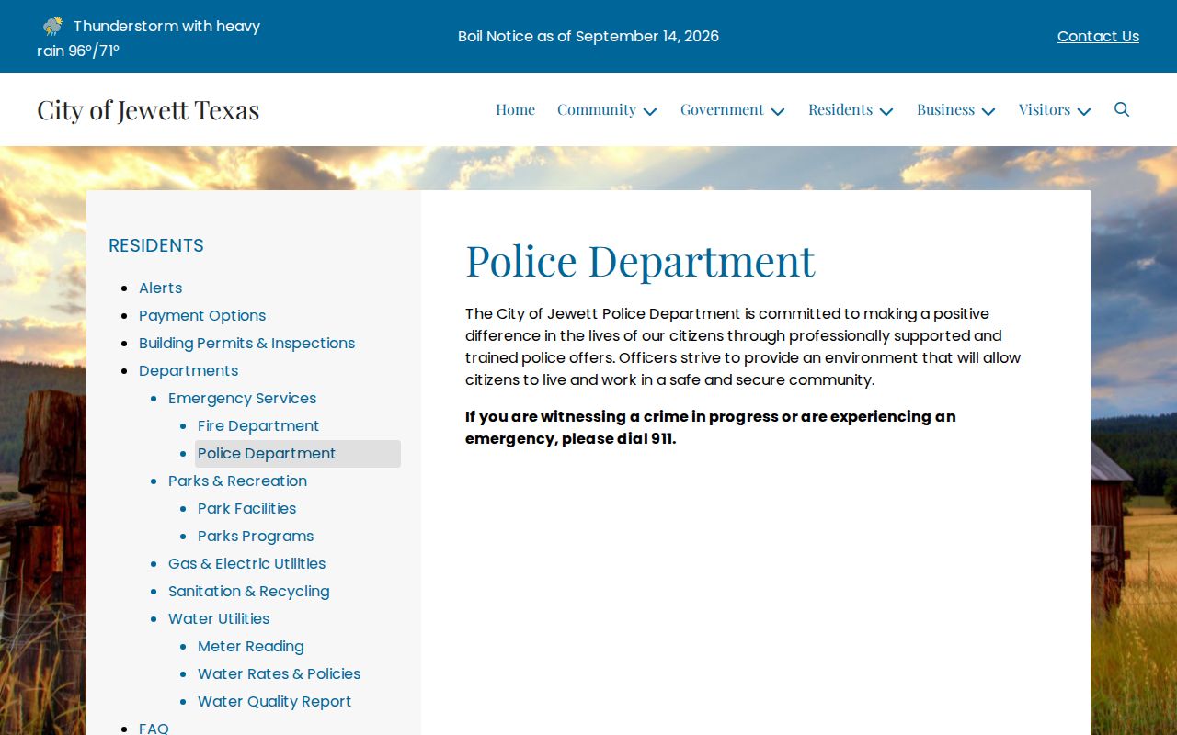Image resolution: width=1177 pixels, height=735 pixels.
Task: Open Building Permits & Inspections link
Action: click(246, 343)
